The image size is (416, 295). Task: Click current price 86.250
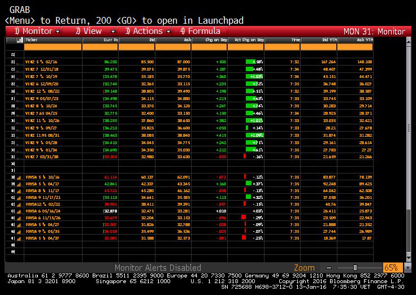tap(111, 62)
